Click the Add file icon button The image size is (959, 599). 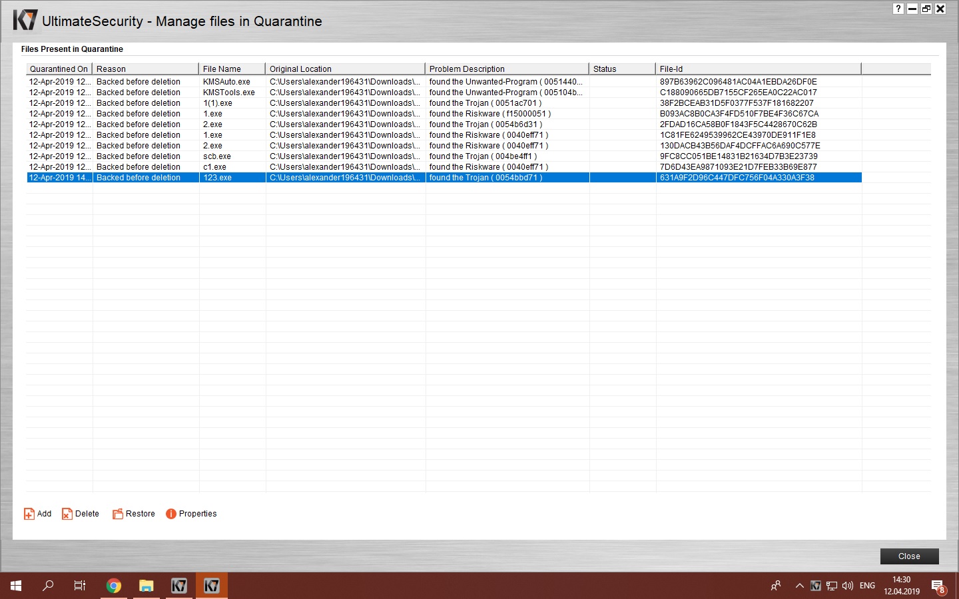click(29, 514)
